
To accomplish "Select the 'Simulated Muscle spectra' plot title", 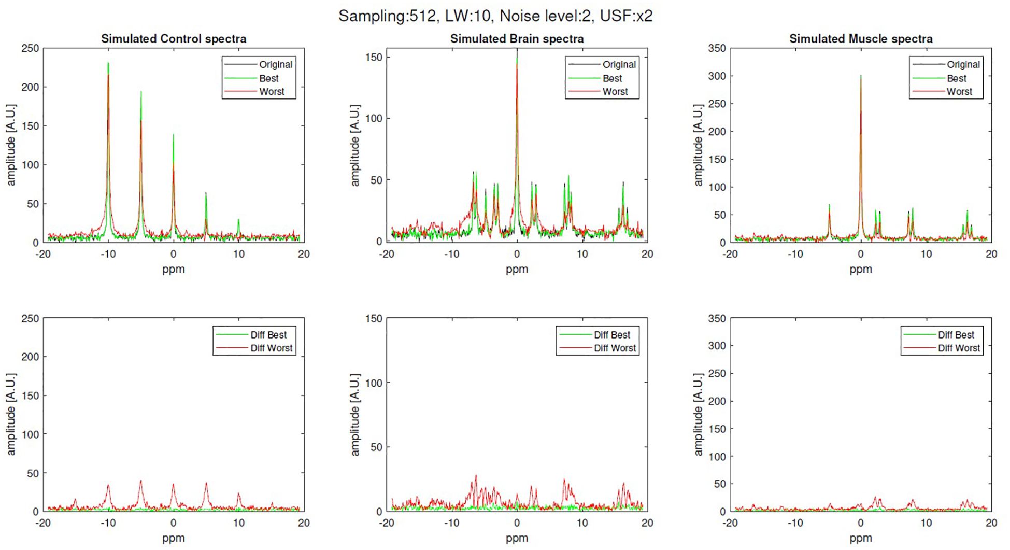I will click(861, 39).
